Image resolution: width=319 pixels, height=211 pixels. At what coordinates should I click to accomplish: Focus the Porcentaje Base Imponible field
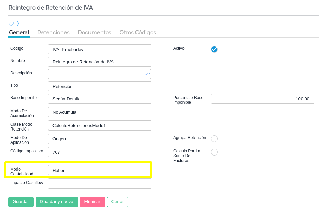coord(262,99)
